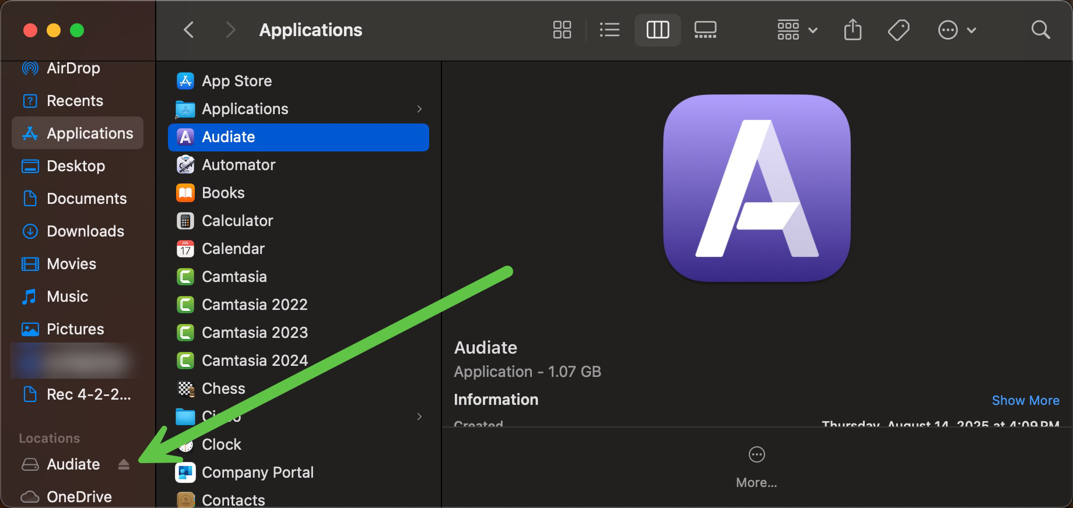Go back using the left chevron
This screenshot has width=1073, height=508.
click(x=188, y=30)
